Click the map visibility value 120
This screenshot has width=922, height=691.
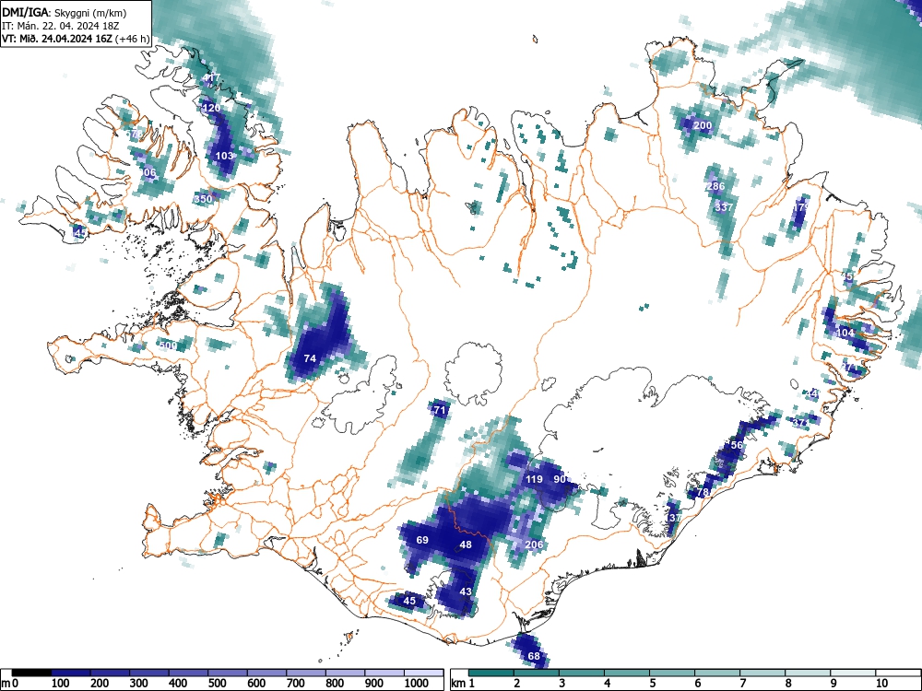click(x=211, y=108)
